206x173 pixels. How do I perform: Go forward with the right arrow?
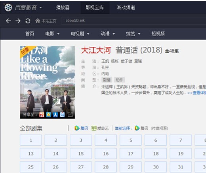click(x=18, y=21)
